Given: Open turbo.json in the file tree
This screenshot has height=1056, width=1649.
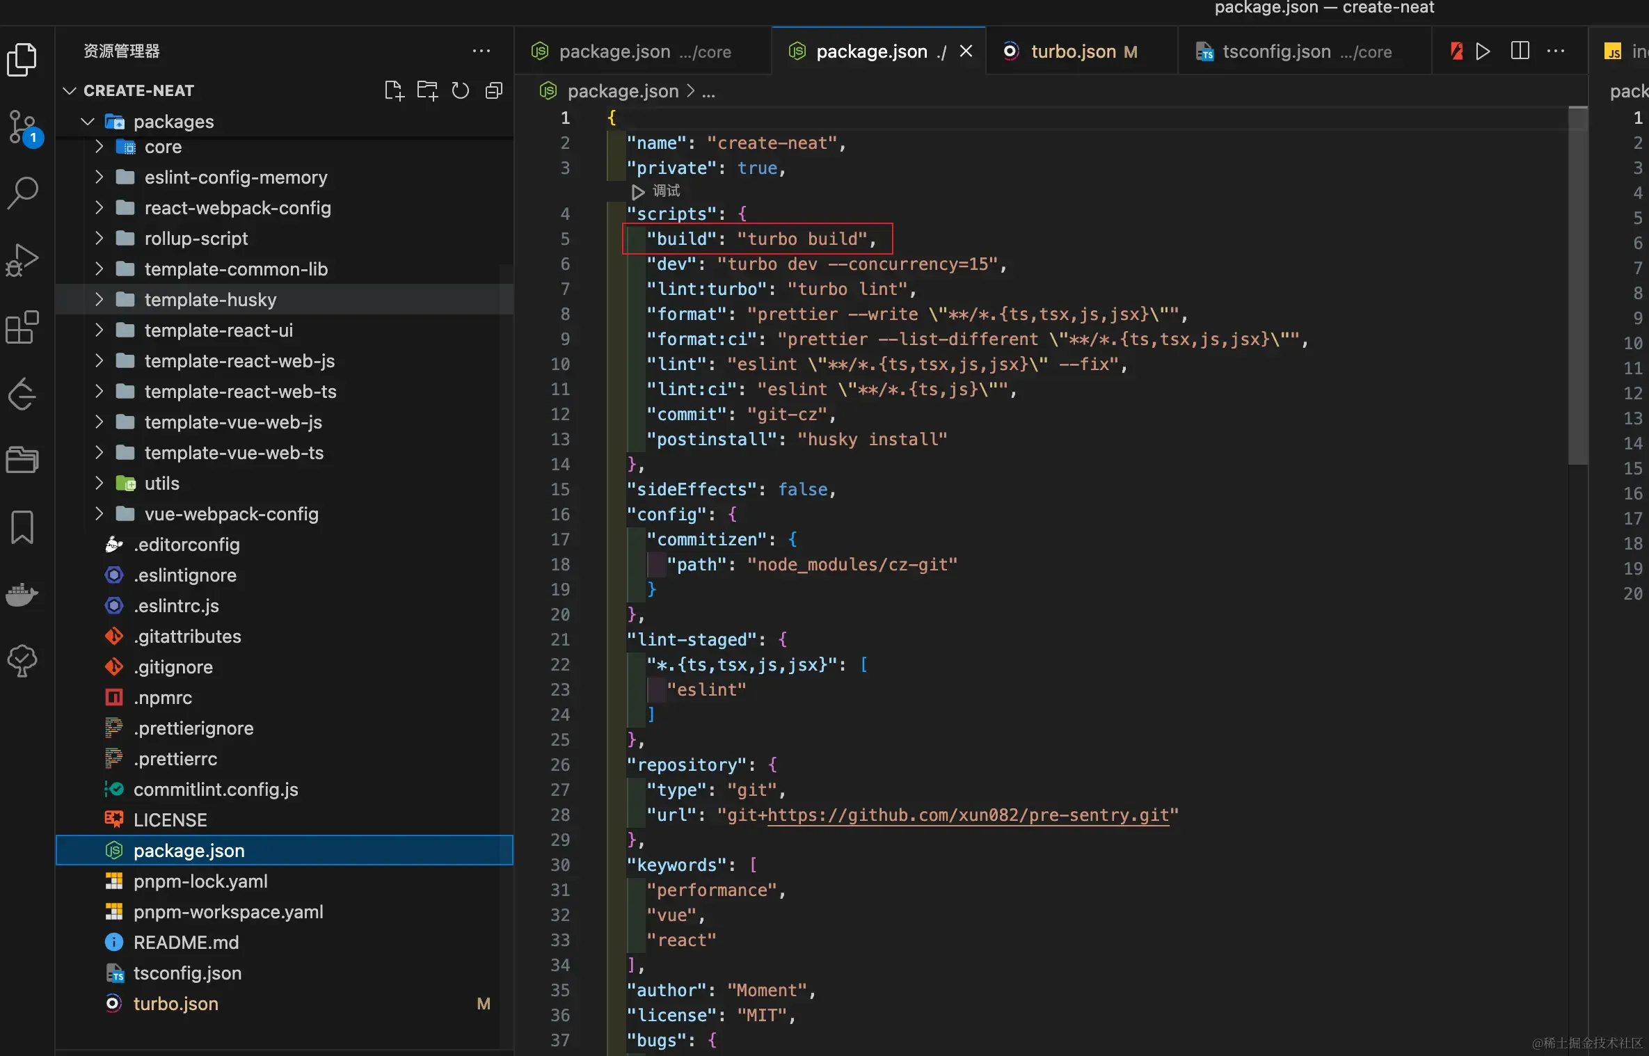Looking at the screenshot, I should tap(284, 1004).
